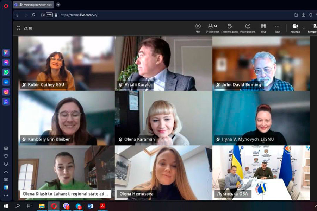Open bookmarks heart in sidebar

point(6,156)
